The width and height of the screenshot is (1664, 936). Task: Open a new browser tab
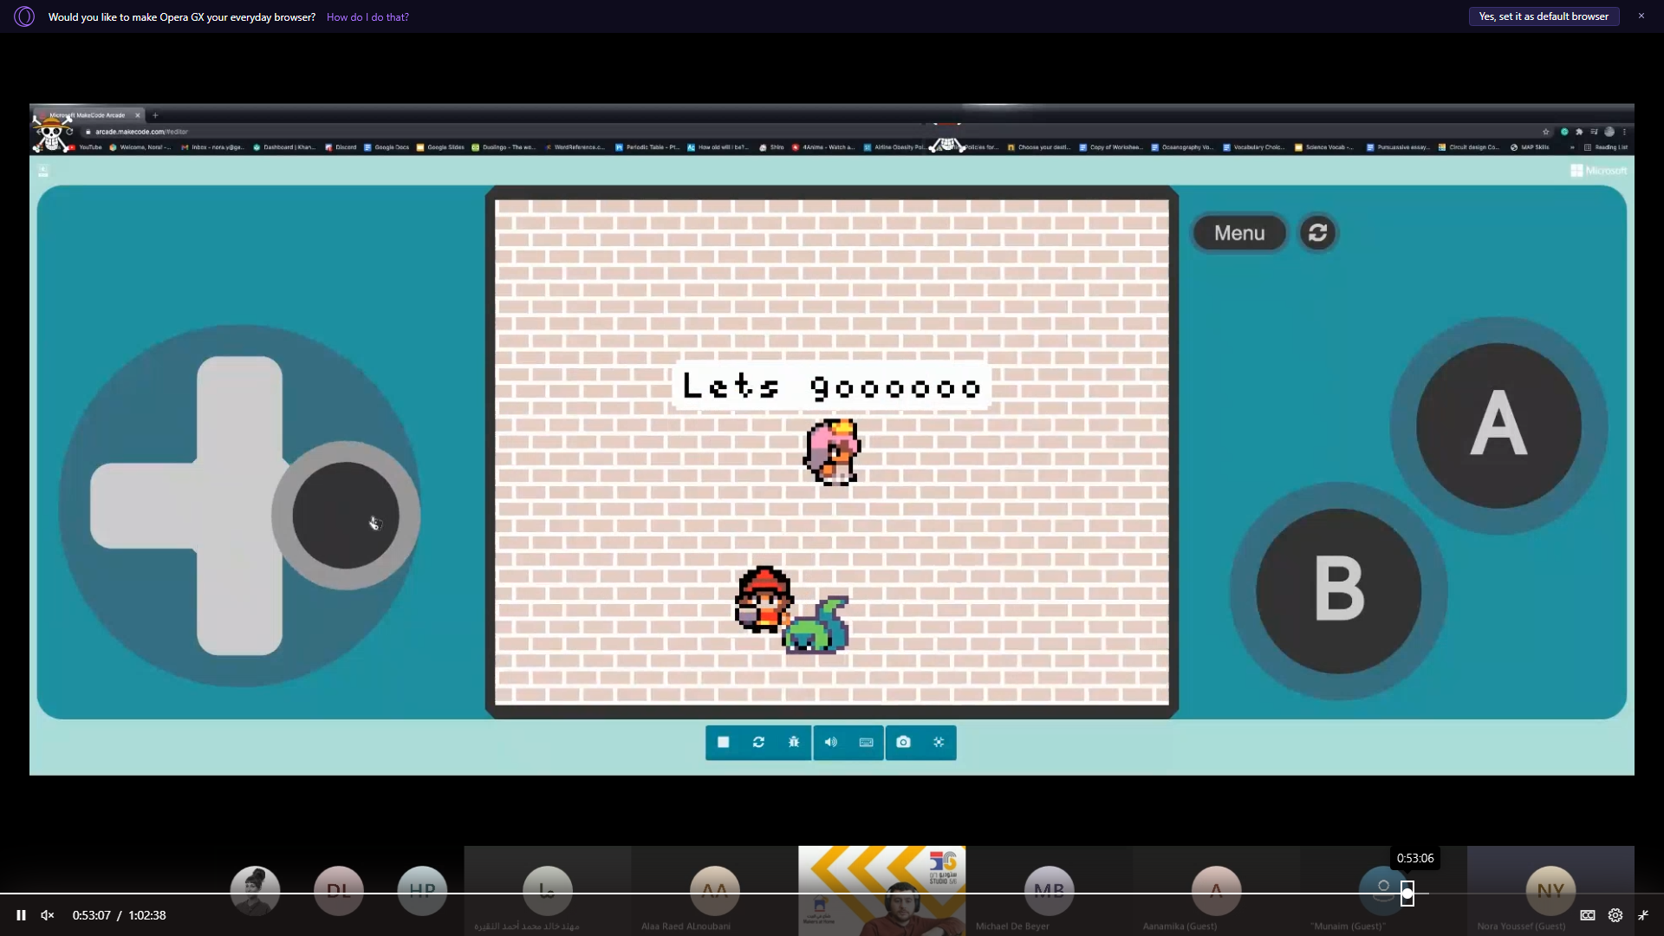pos(155,115)
